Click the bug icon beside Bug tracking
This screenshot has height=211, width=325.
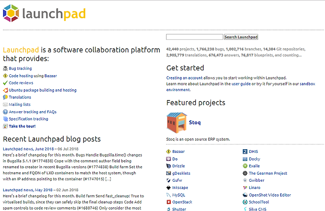(x=5, y=69)
